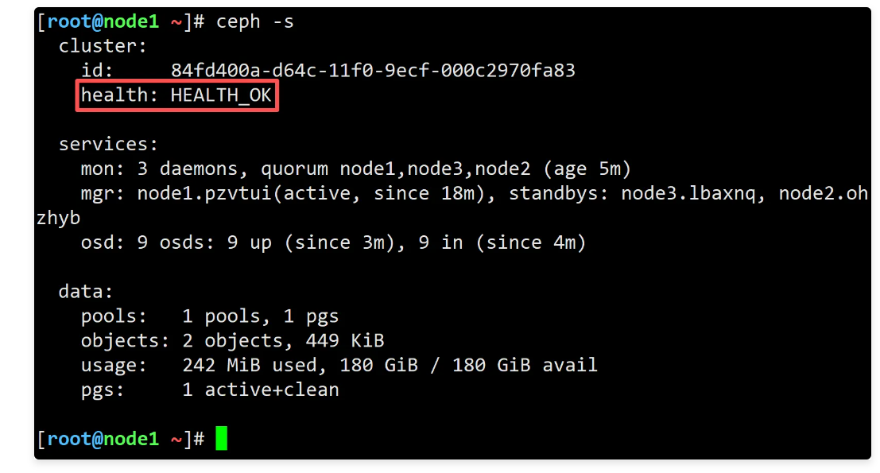The height and width of the screenshot is (473, 880).
Task: Click the cluster ID value
Action: click(x=373, y=71)
